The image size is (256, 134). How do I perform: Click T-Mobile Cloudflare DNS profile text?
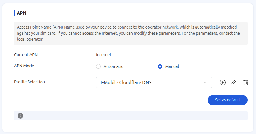(x=126, y=82)
